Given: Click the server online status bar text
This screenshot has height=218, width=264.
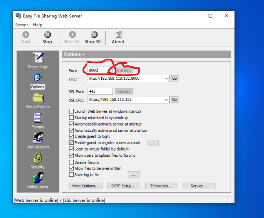Looking at the screenshot, I should pos(59,200).
